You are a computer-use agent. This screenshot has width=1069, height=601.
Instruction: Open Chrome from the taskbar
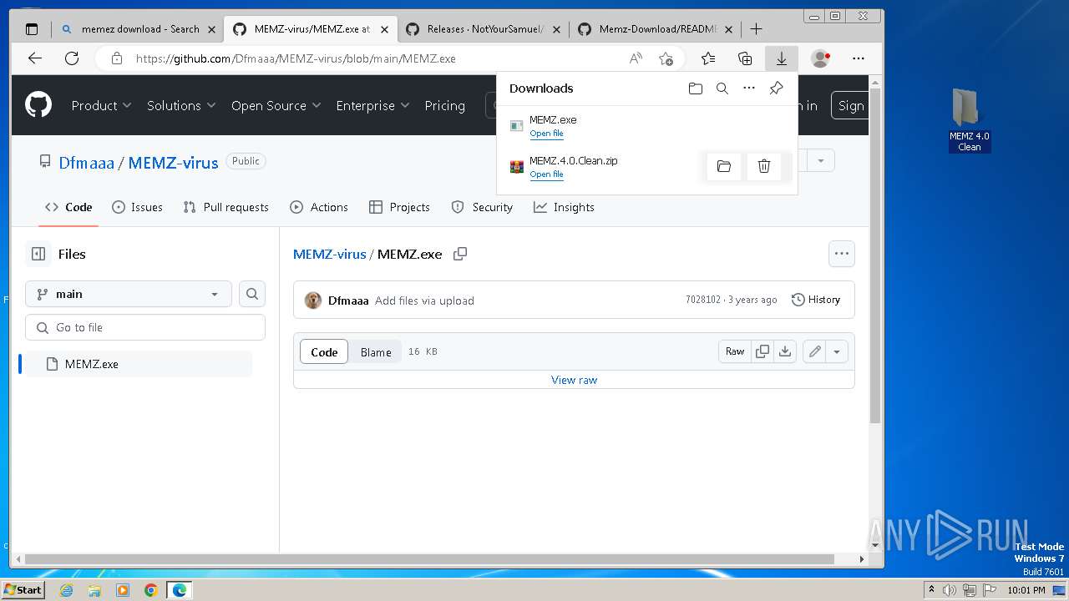point(150,590)
